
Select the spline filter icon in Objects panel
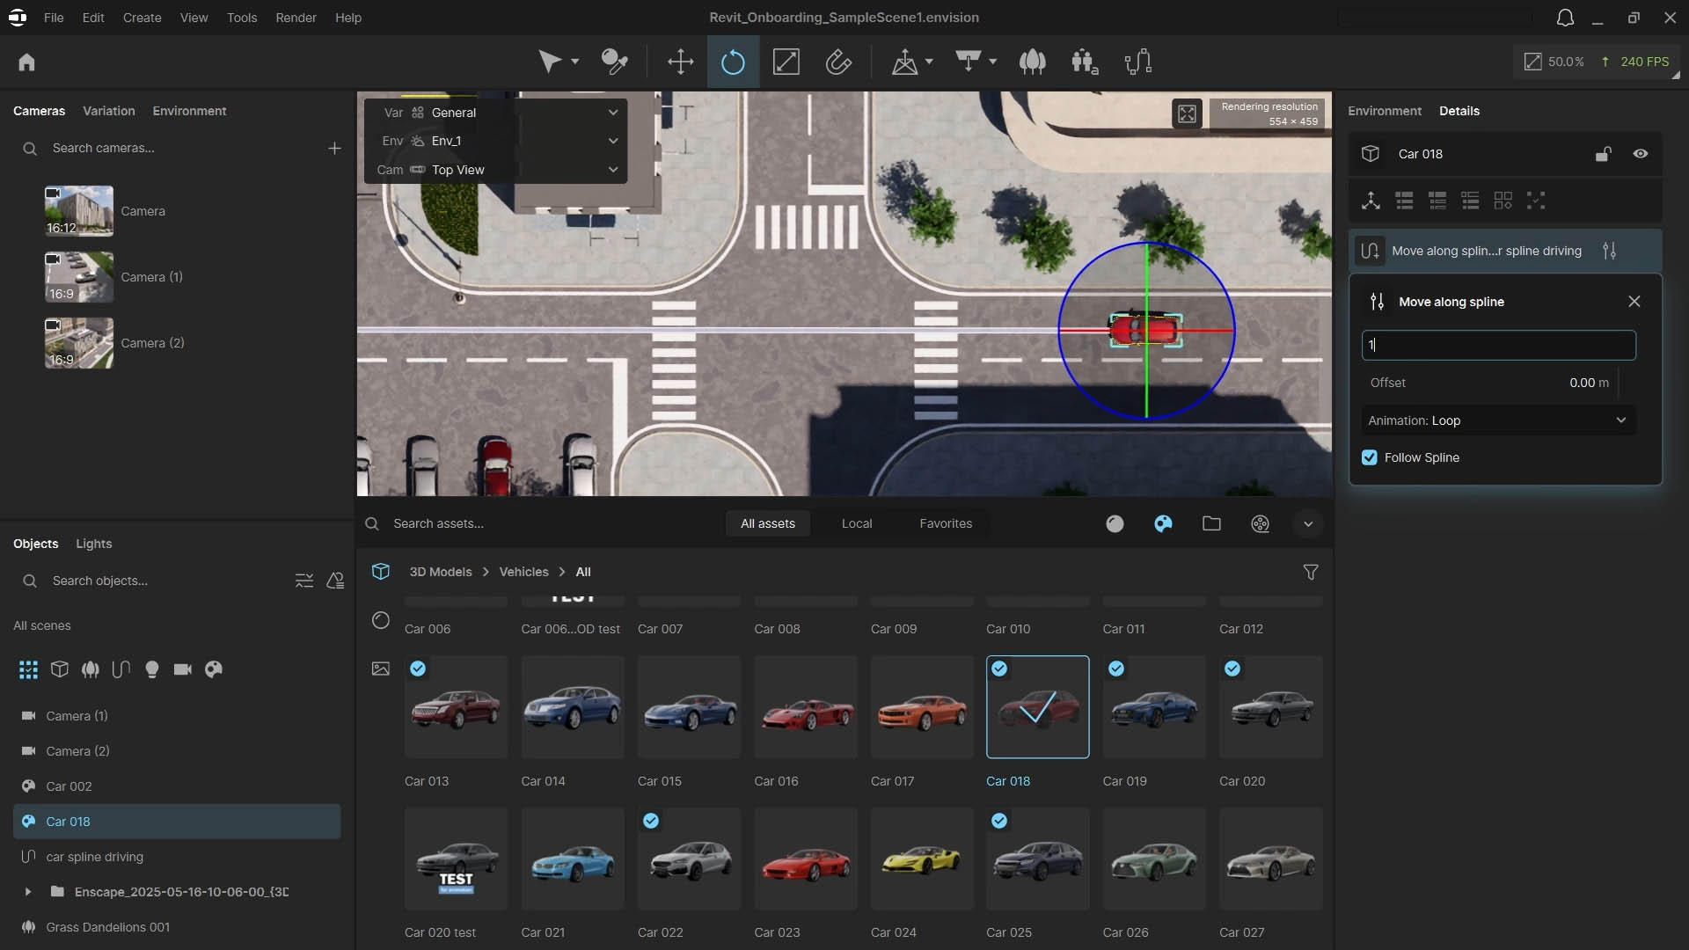pos(121,669)
